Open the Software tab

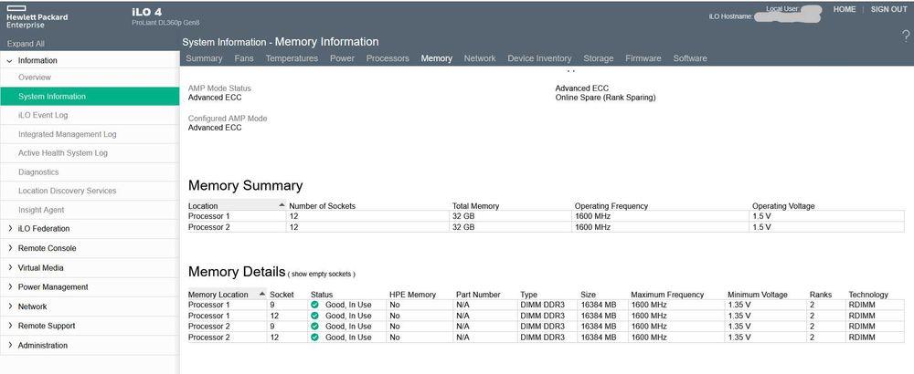click(x=690, y=58)
